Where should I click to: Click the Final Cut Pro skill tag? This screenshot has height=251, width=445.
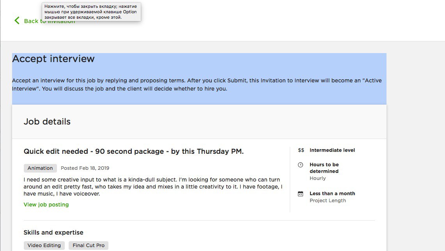click(x=89, y=245)
